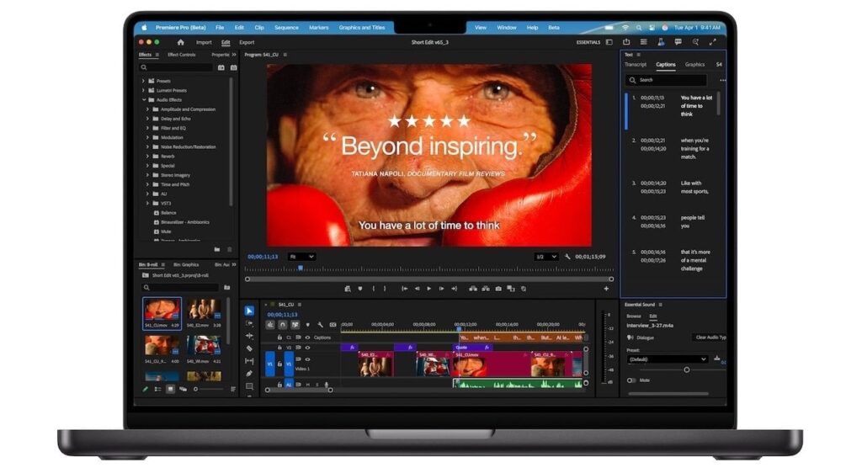Screen dimensions: 862x473
Task: Switch project bin to icon view
Action: 171,389
